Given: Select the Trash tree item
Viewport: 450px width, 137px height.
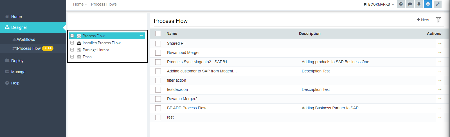Looking at the screenshot, I should 87,57.
